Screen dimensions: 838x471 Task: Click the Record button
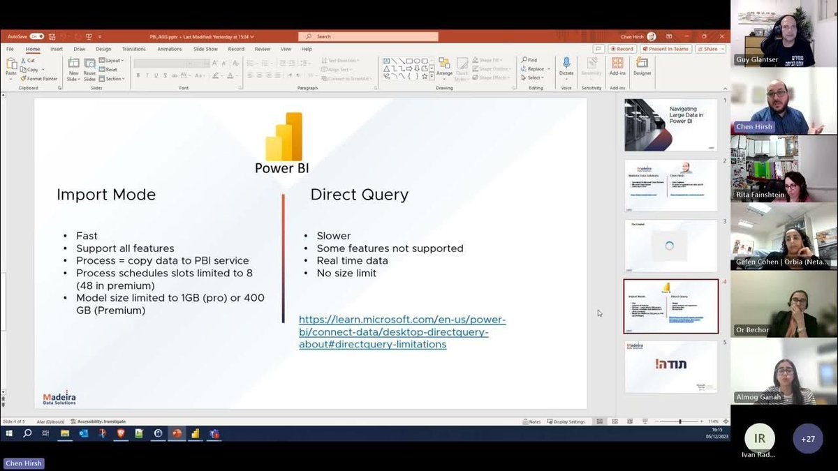coord(622,49)
